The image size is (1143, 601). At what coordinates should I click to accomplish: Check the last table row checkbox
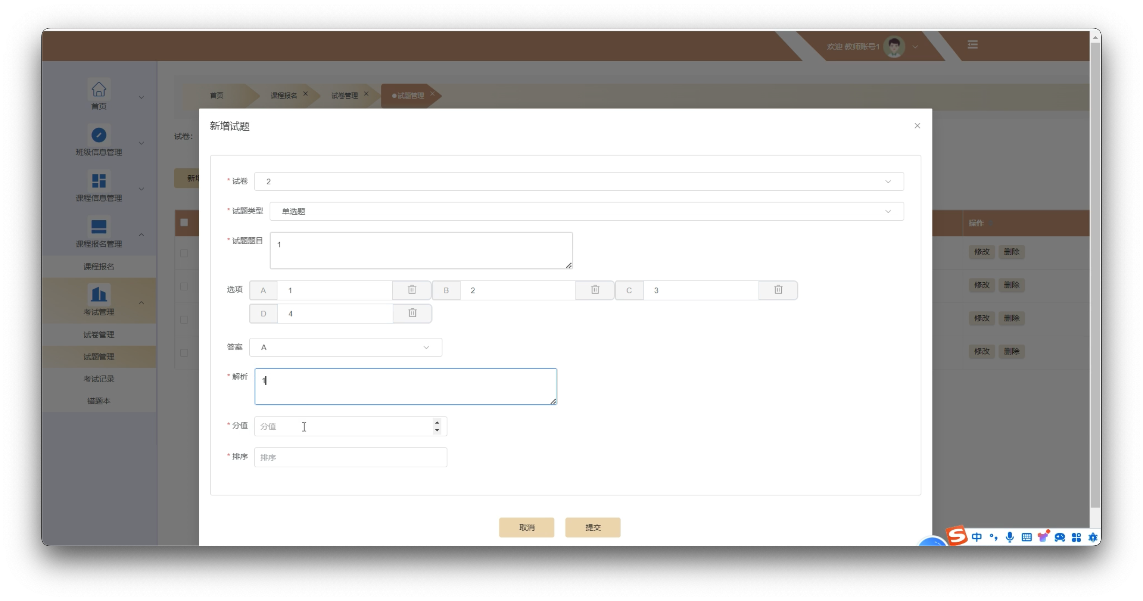(x=184, y=353)
